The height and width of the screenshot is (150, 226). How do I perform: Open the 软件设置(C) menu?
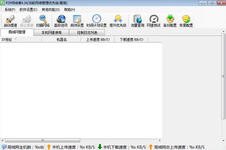click(28, 10)
